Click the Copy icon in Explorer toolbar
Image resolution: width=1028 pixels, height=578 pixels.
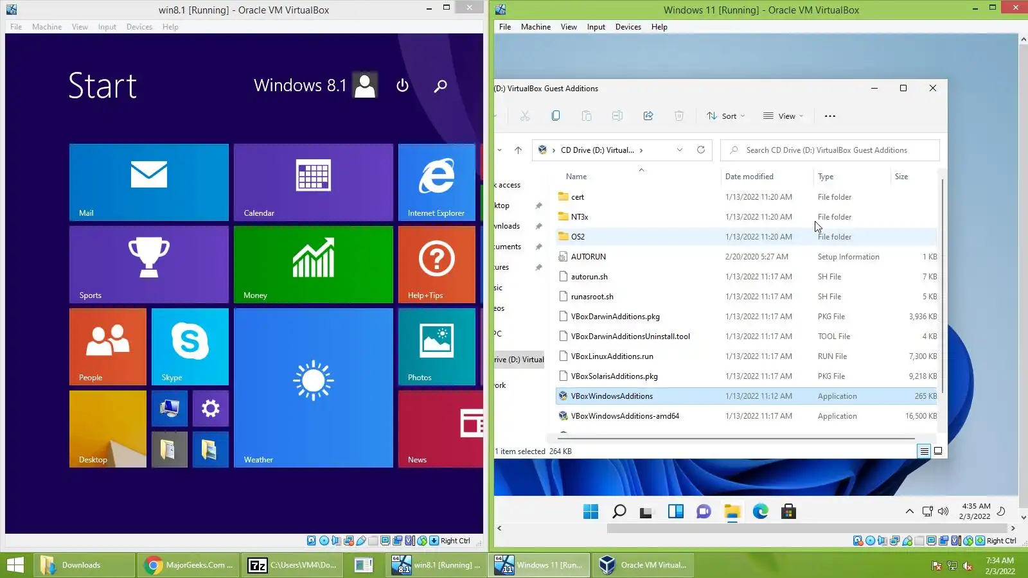tap(556, 116)
